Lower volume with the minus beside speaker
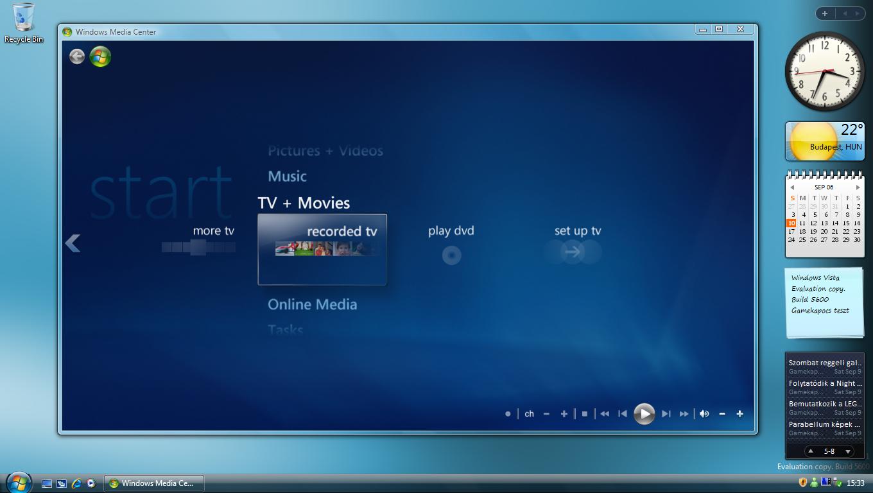This screenshot has width=873, height=493. (x=722, y=414)
